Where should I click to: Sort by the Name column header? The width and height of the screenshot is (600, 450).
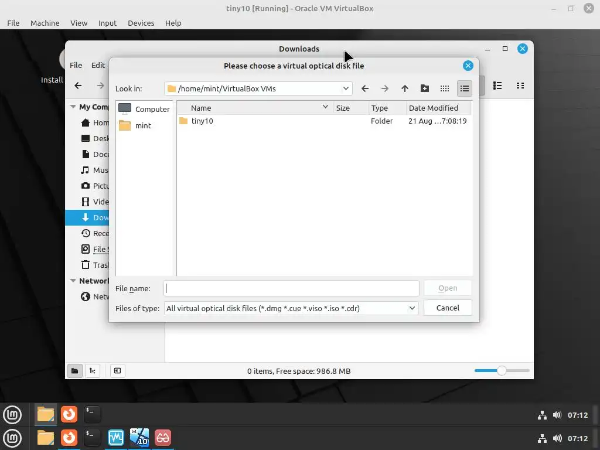coord(255,108)
